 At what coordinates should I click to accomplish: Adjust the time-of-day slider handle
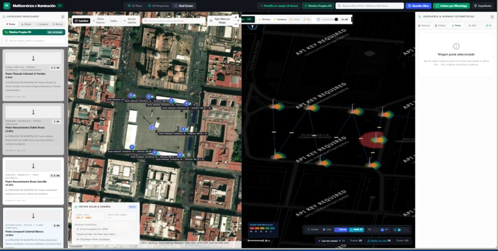click(336, 19)
